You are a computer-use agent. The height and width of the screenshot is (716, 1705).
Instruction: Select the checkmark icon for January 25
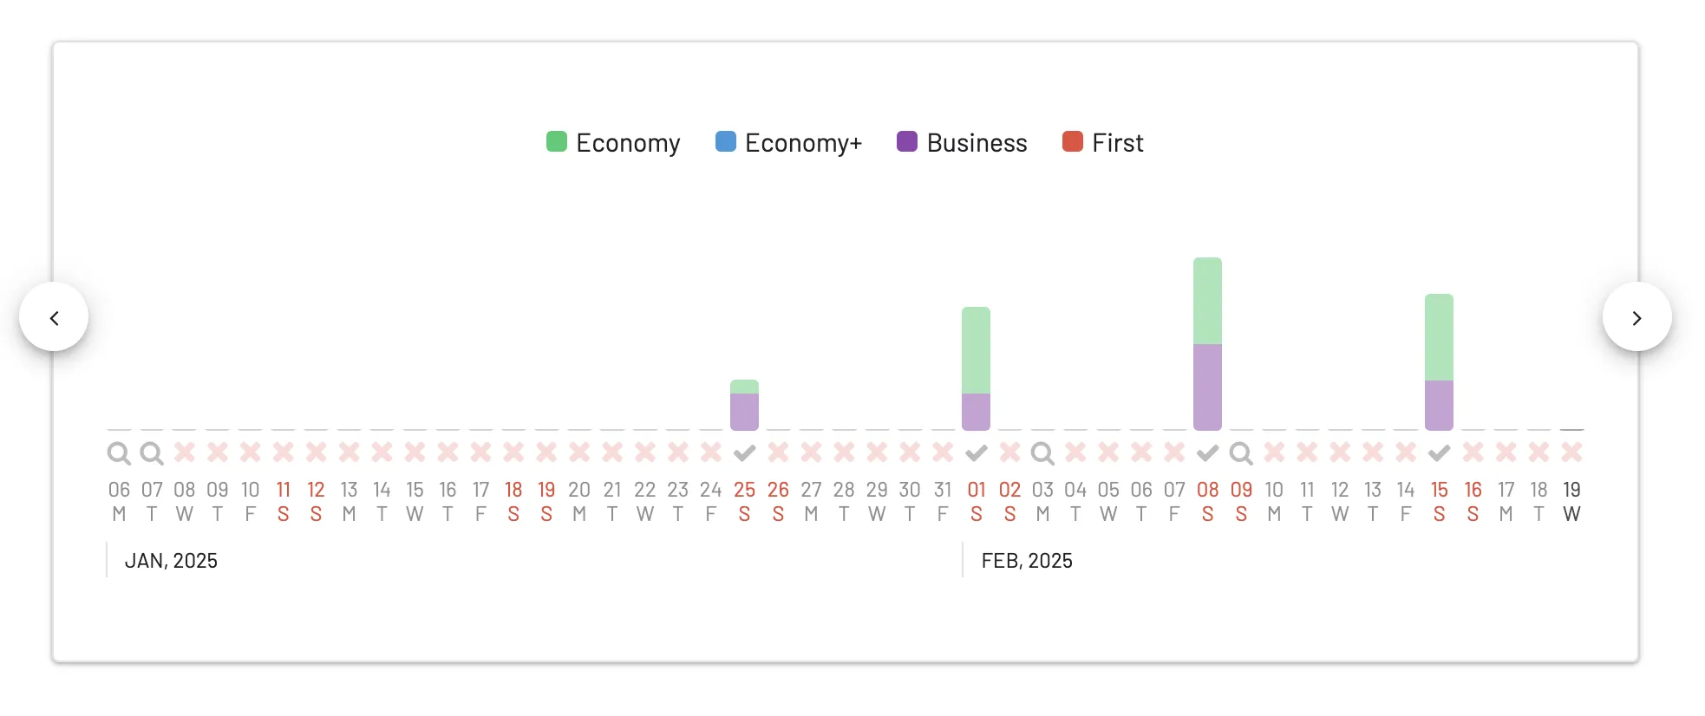[x=744, y=452]
